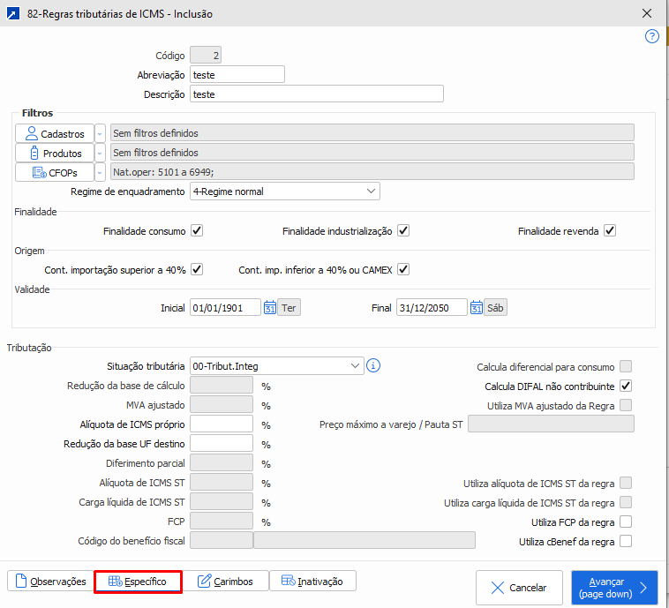Click the help question mark icon
Image resolution: width=669 pixels, height=608 pixels.
coord(652,37)
